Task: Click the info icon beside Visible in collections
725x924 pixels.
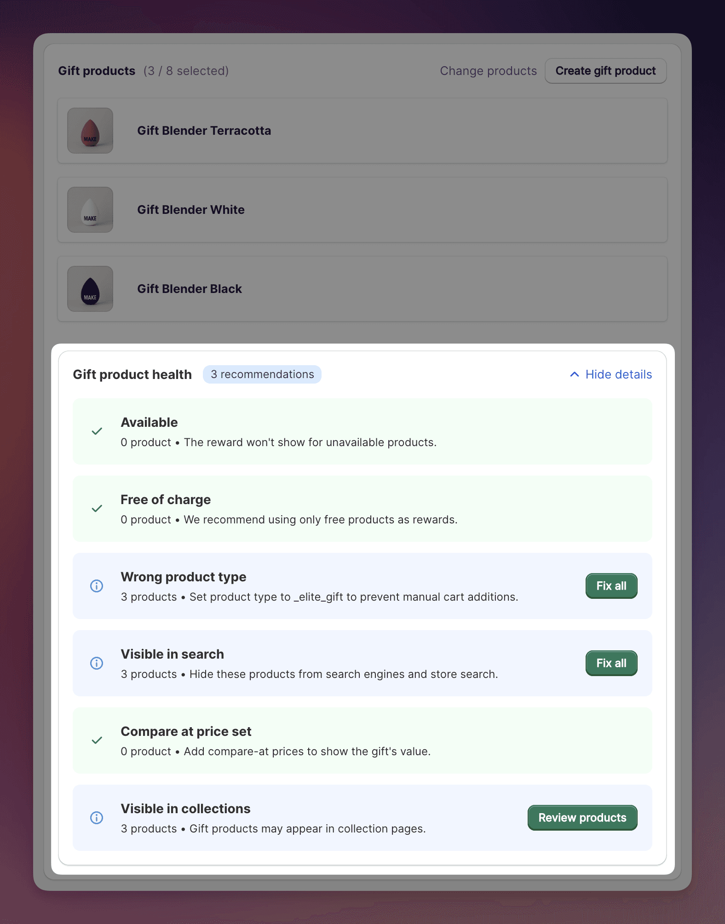Action: tap(96, 818)
